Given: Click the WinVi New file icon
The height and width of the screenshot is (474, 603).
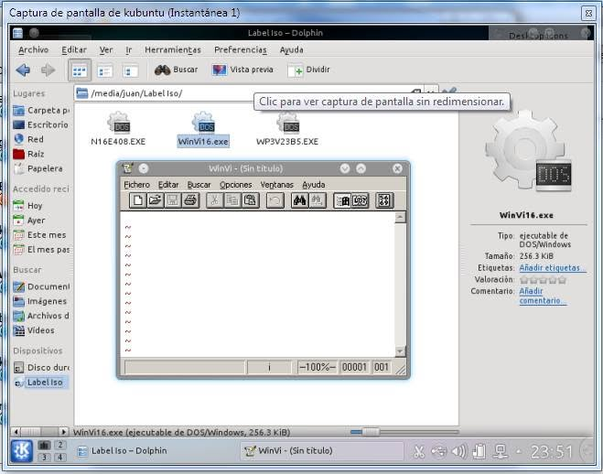Looking at the screenshot, I should pos(137,200).
